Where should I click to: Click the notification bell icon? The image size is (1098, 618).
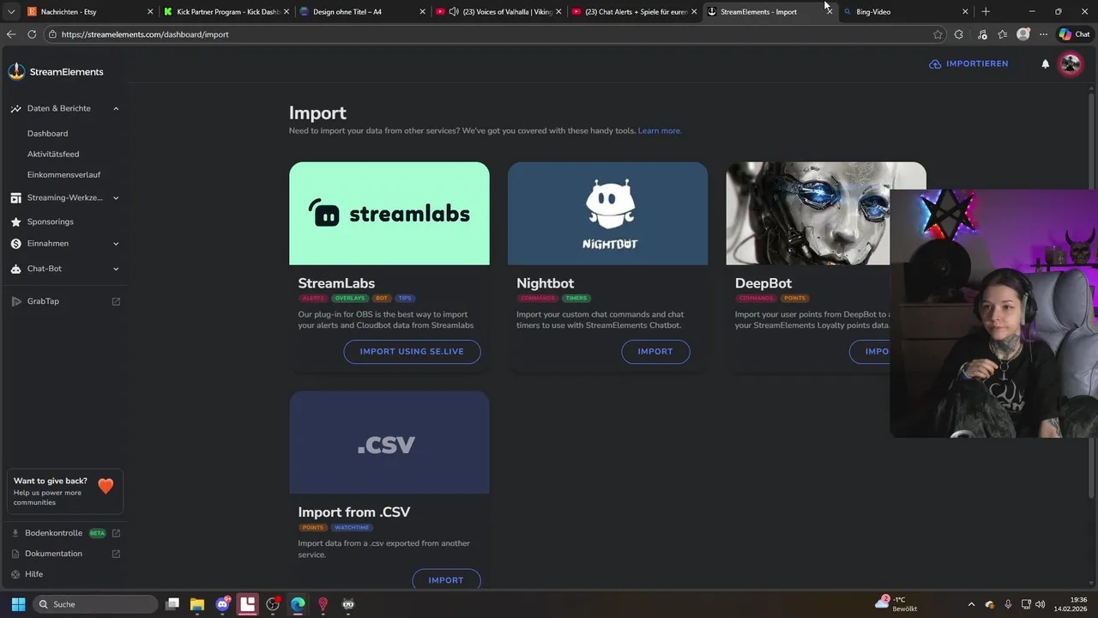pos(1045,64)
